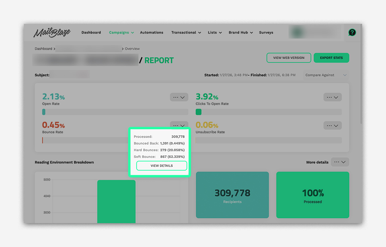Open the Surveys menu item
The width and height of the screenshot is (386, 247).
(x=266, y=33)
